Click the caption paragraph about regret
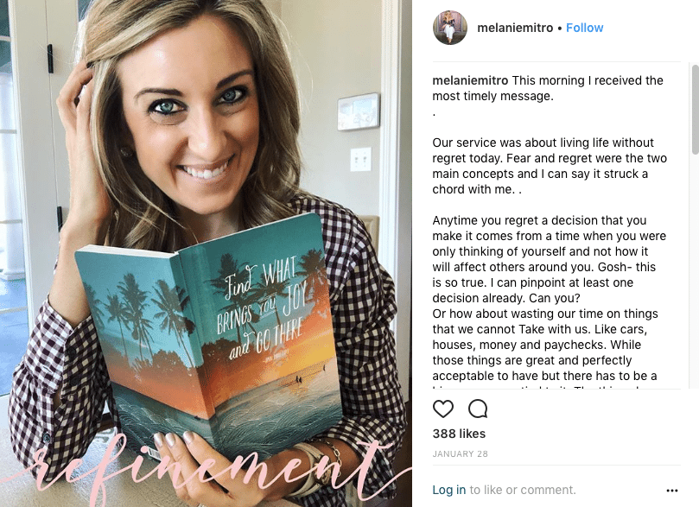Screen dimensions: 699x507 tap(550, 166)
